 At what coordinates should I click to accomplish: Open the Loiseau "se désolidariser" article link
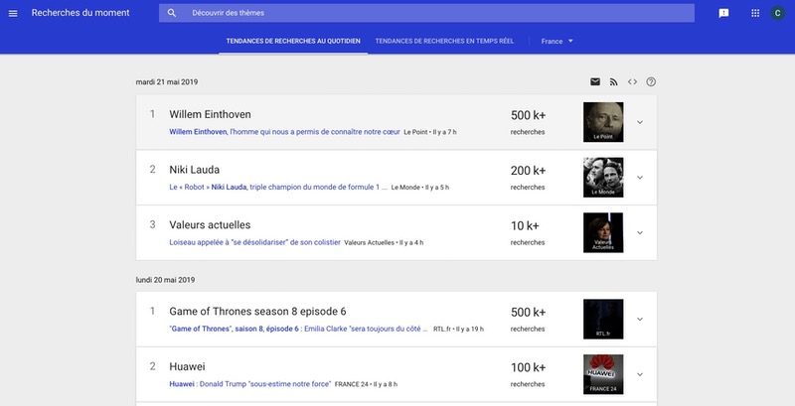point(254,242)
